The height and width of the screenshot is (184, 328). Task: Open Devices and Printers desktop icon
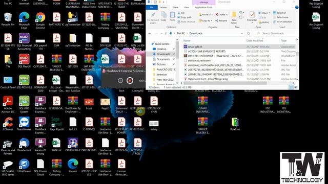point(8,146)
